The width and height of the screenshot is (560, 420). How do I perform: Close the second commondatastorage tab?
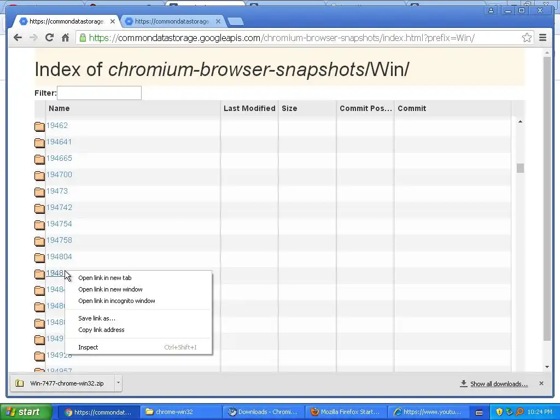pyautogui.click(x=218, y=21)
